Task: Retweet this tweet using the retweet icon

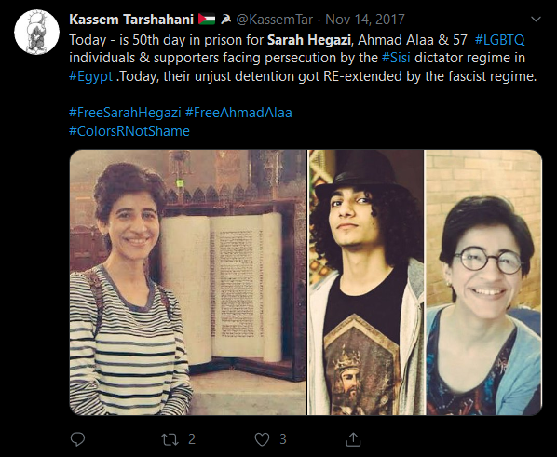Action: (170, 439)
